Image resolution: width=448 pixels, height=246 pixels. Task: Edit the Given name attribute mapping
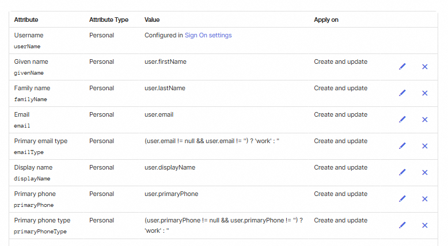pyautogui.click(x=403, y=67)
